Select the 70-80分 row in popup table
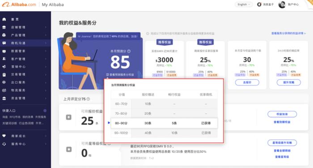Viewport: 313px width, 168px height. pos(164,114)
